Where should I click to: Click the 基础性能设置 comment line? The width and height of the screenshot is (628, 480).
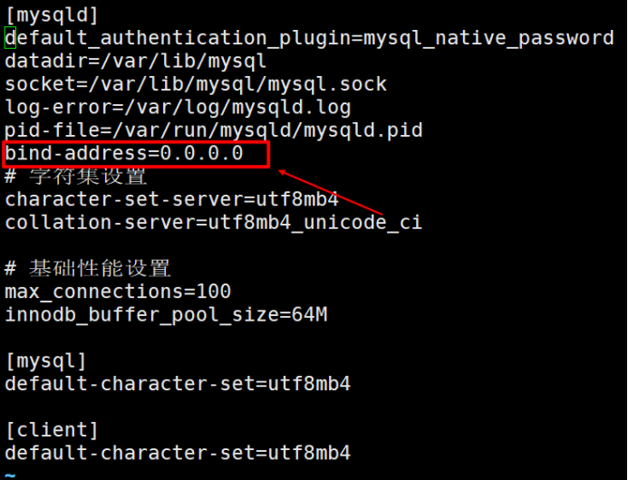click(88, 268)
